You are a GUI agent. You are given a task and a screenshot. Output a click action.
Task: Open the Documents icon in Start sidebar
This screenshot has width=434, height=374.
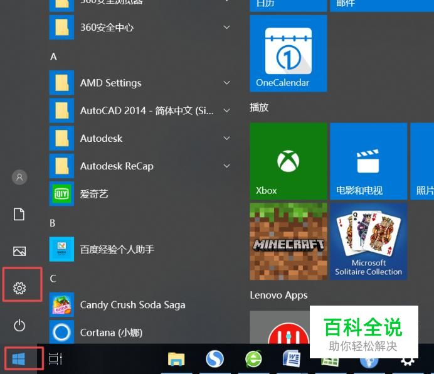click(x=19, y=214)
